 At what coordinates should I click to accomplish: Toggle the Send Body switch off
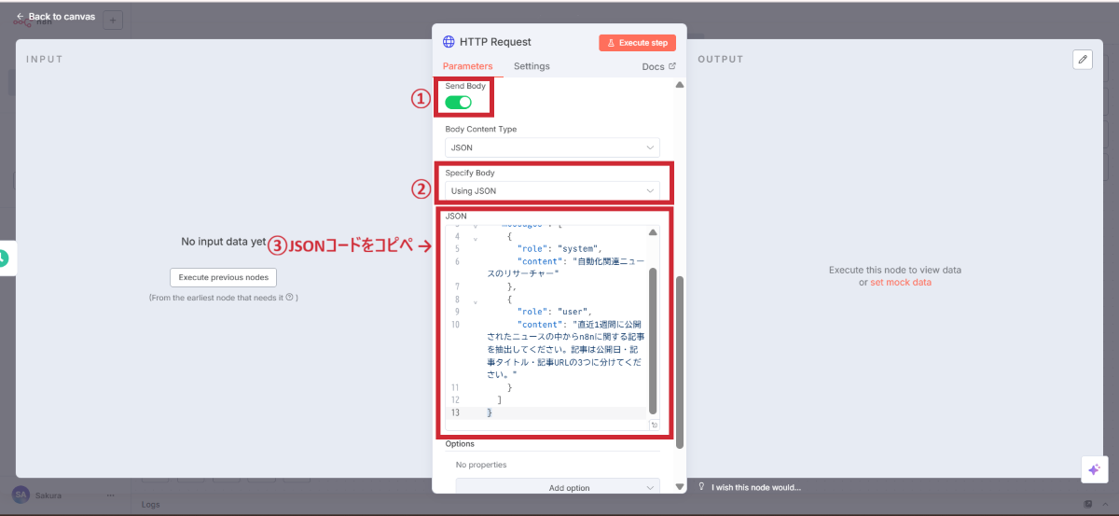point(458,102)
